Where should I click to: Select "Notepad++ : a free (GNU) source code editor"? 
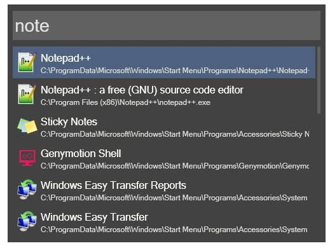click(142, 90)
